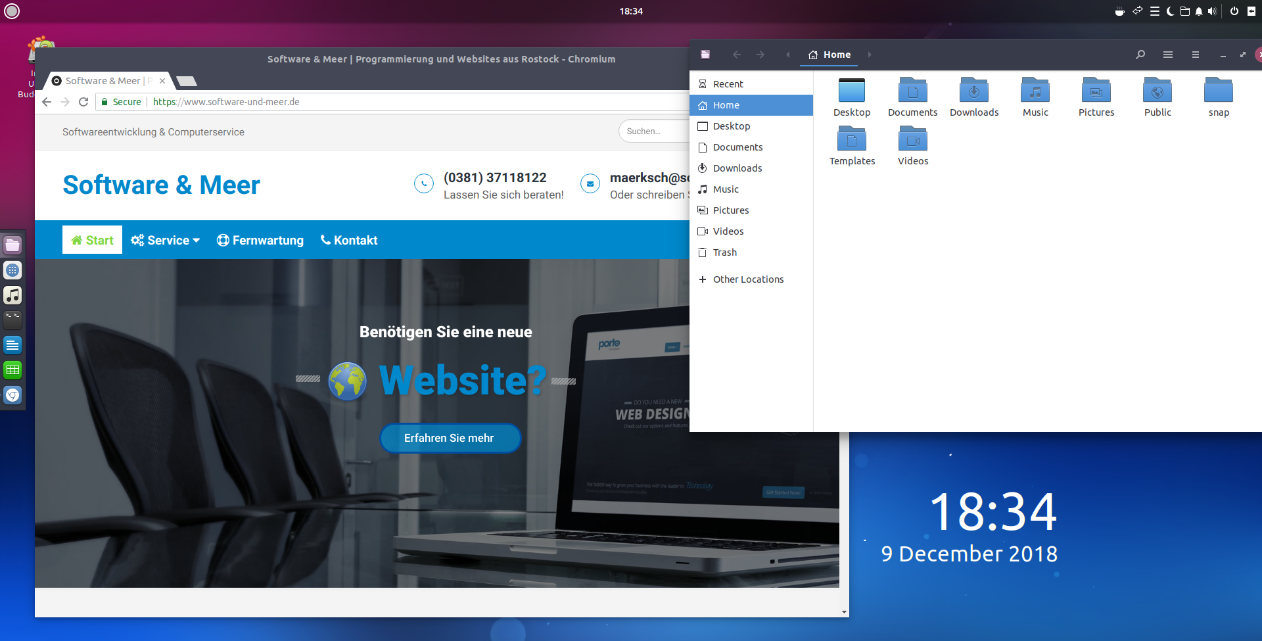The height and width of the screenshot is (641, 1262).
Task: Click the left path arrow before Home
Action: pyautogui.click(x=788, y=55)
